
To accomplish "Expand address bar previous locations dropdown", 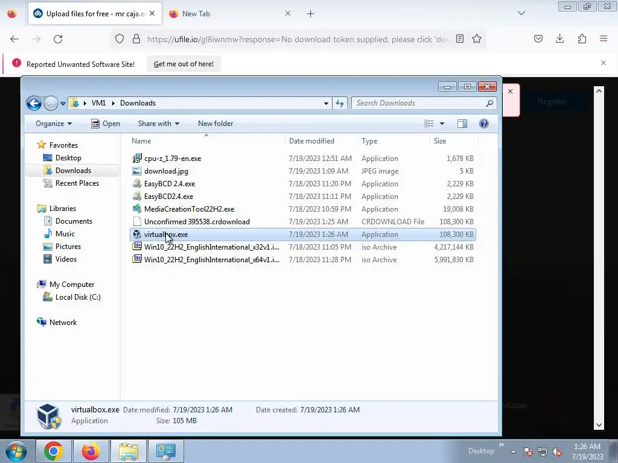I will pos(326,103).
